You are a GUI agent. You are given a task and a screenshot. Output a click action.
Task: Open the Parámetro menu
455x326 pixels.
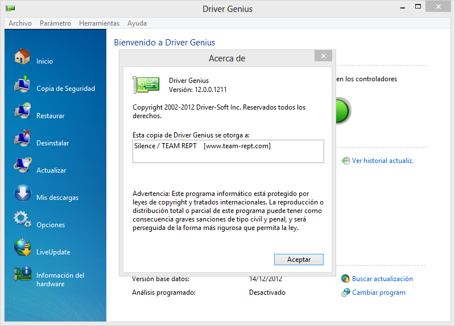55,23
